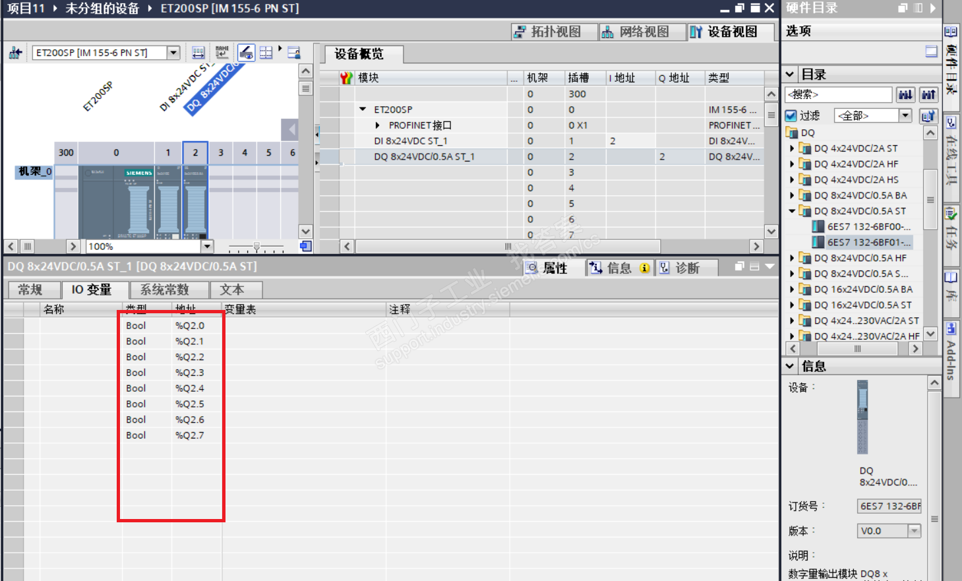Uncheck the 过滤 filter checkbox
Screen dimensions: 962x581
[x=791, y=116]
